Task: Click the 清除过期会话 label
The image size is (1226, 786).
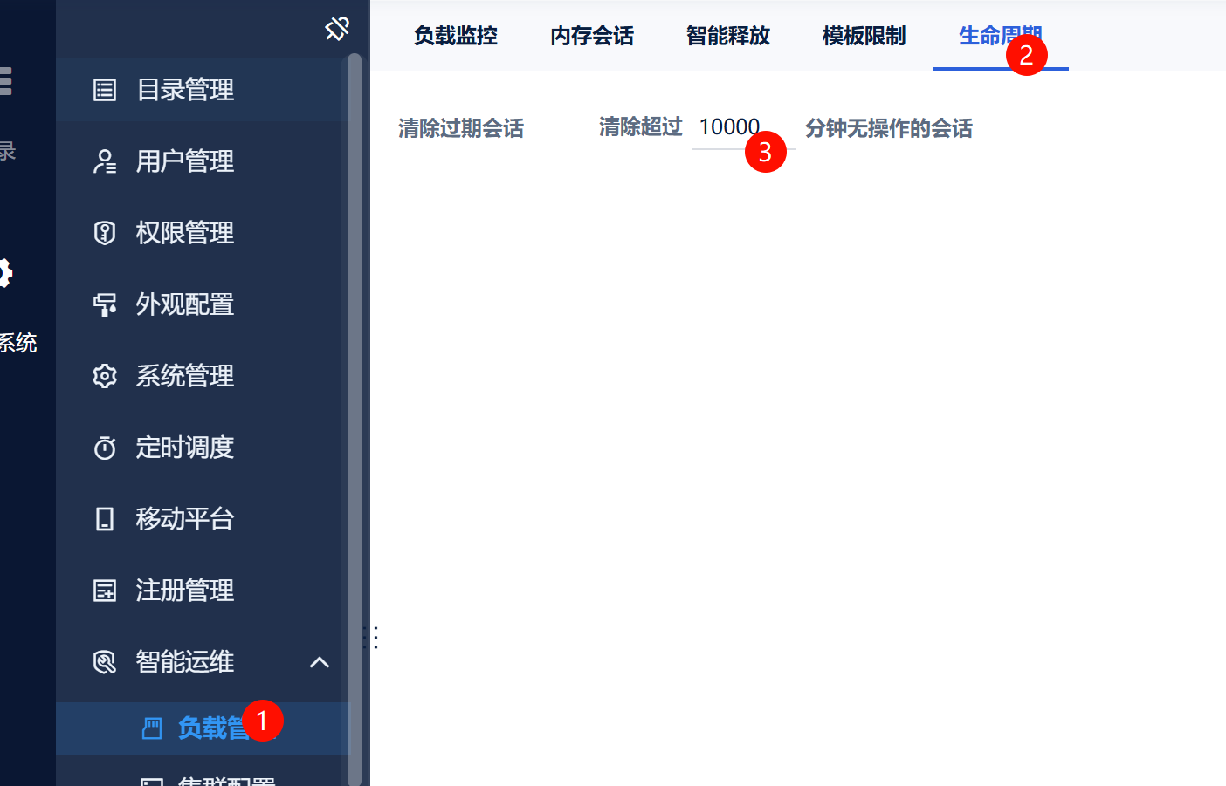Action: coord(461,128)
